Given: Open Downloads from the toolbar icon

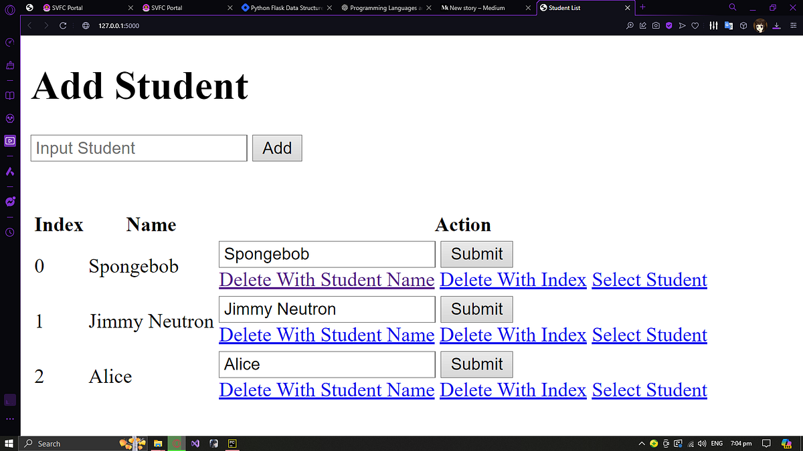Looking at the screenshot, I should 777,25.
